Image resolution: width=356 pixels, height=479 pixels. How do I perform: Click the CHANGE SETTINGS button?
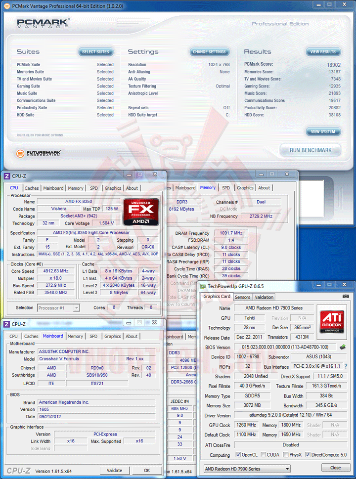tap(209, 52)
